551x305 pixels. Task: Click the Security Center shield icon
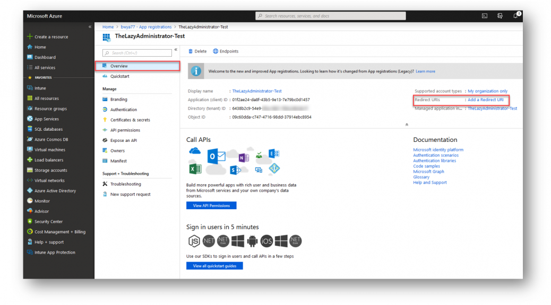tap(30, 221)
